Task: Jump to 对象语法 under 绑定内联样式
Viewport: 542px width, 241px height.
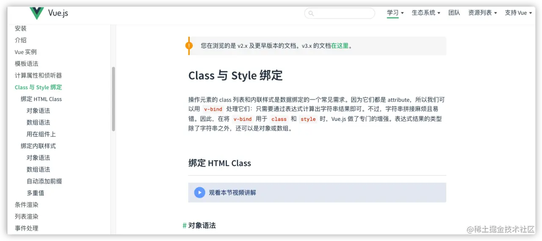Action: click(39, 158)
